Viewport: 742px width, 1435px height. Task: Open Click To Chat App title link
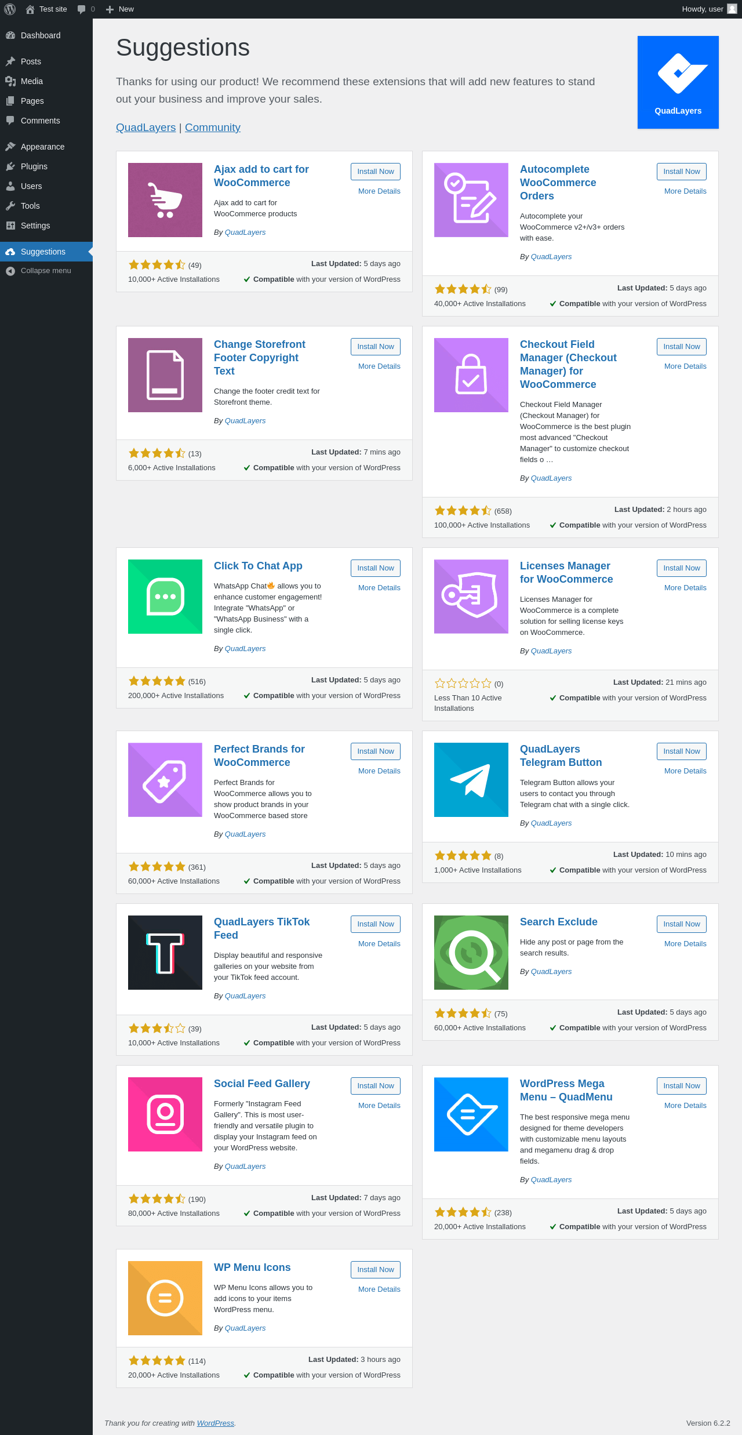(x=258, y=566)
